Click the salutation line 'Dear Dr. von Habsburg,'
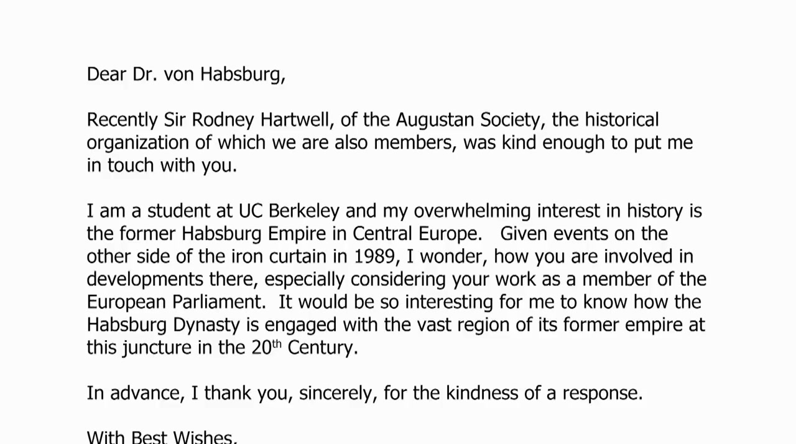The image size is (796, 444). pos(186,74)
